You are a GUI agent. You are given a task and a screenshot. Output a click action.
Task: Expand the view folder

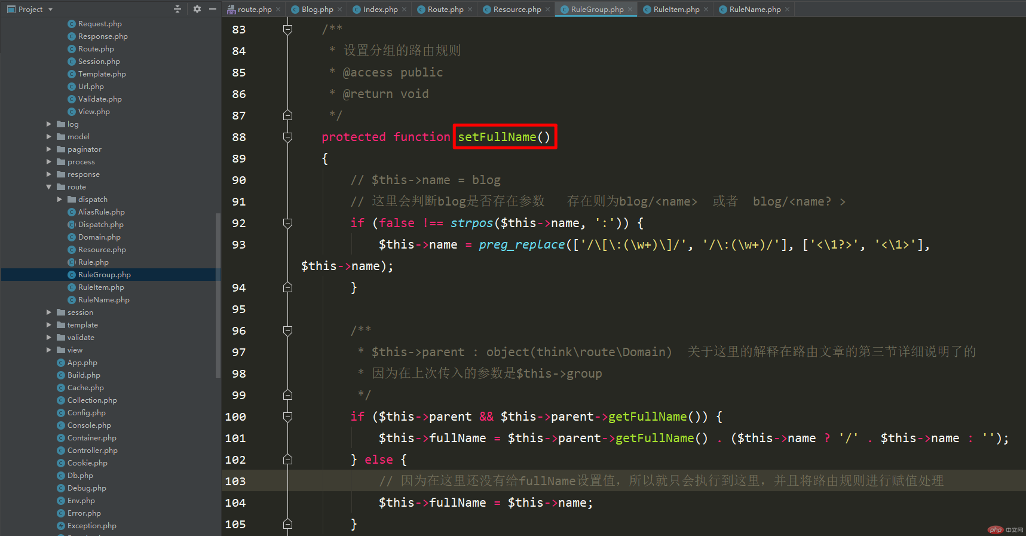(49, 350)
